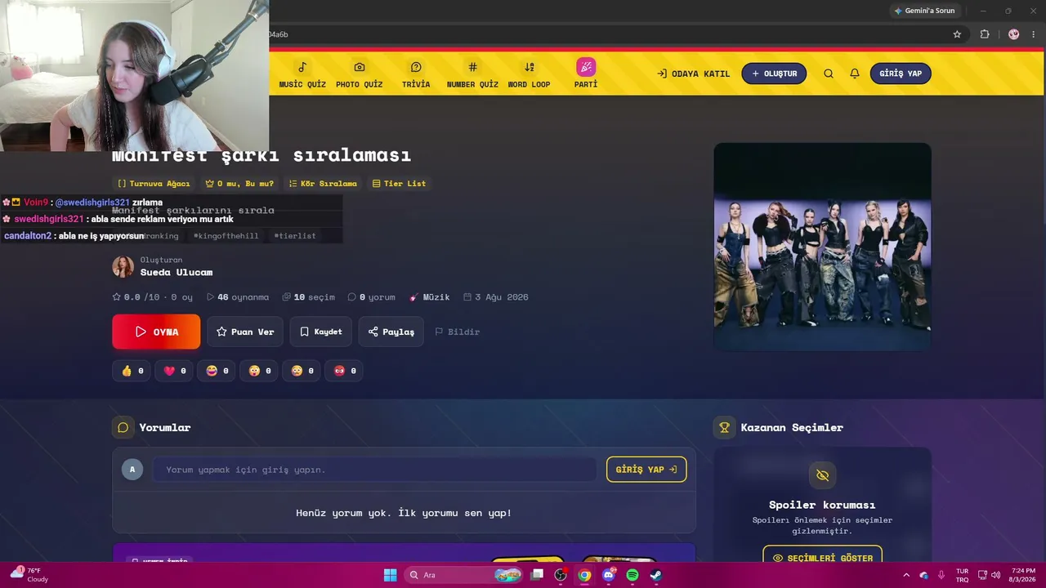The height and width of the screenshot is (588, 1046).
Task: Open Task View on the taskbar
Action: (x=537, y=575)
